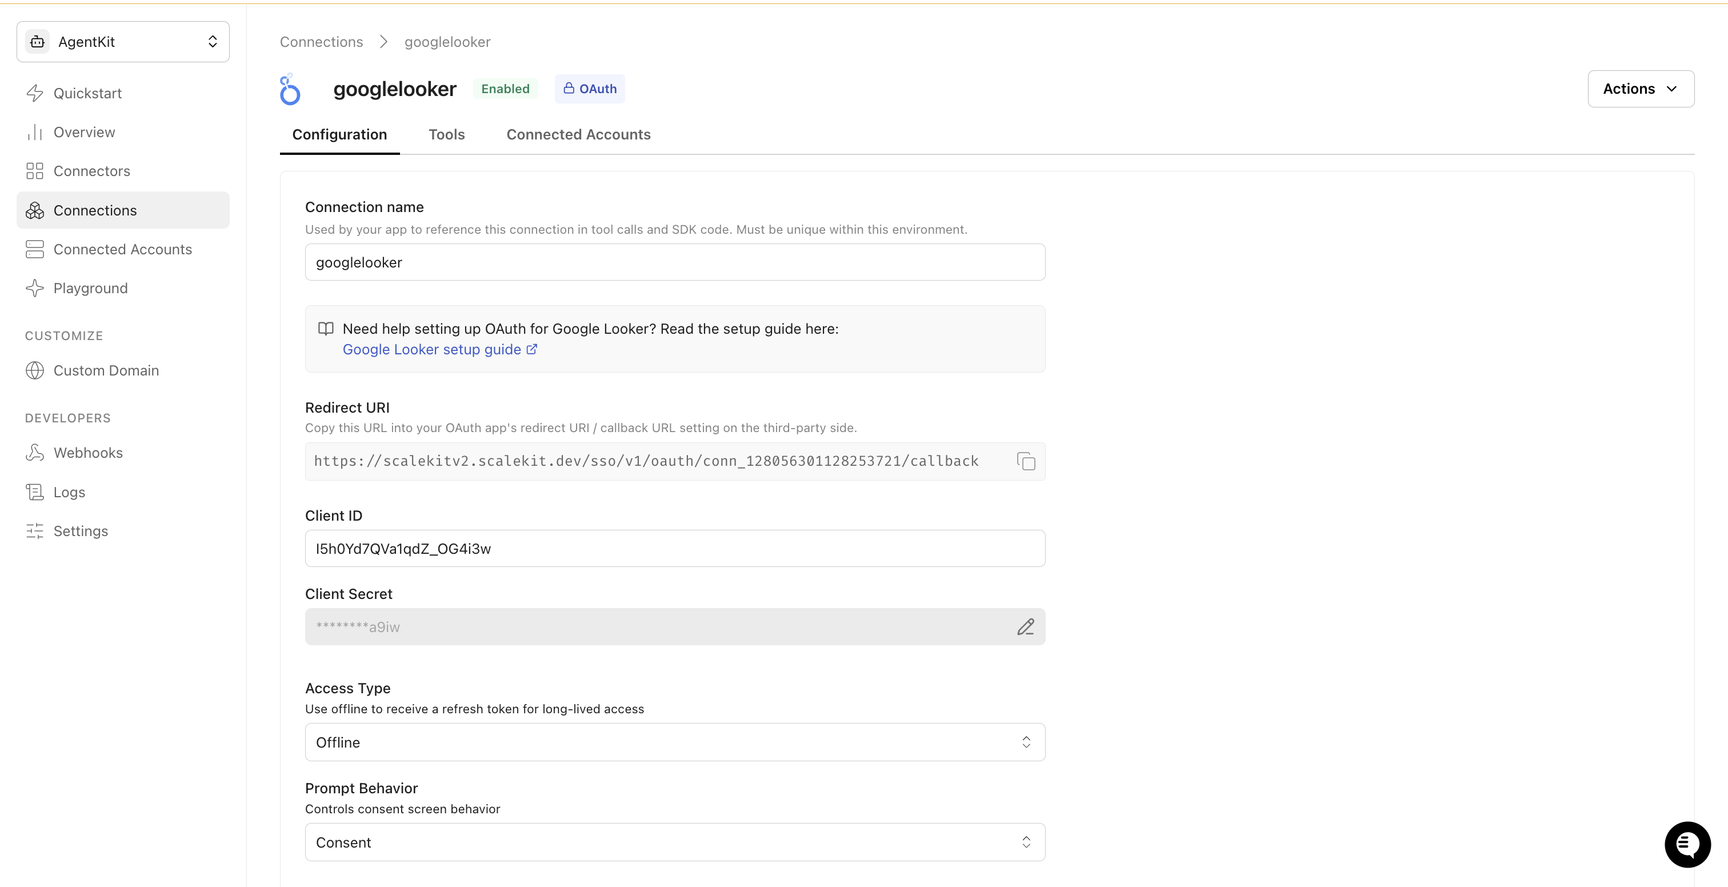Open Playground from the sidebar
The height and width of the screenshot is (887, 1728).
pos(123,288)
